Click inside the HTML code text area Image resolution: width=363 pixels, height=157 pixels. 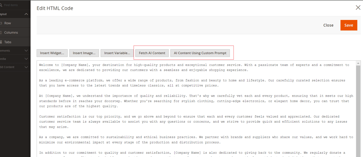[194, 109]
